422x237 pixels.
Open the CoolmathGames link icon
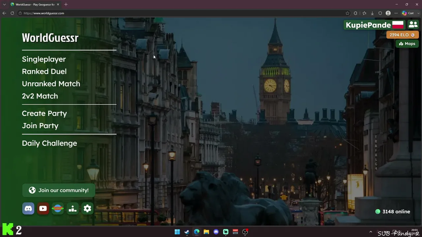point(58,208)
